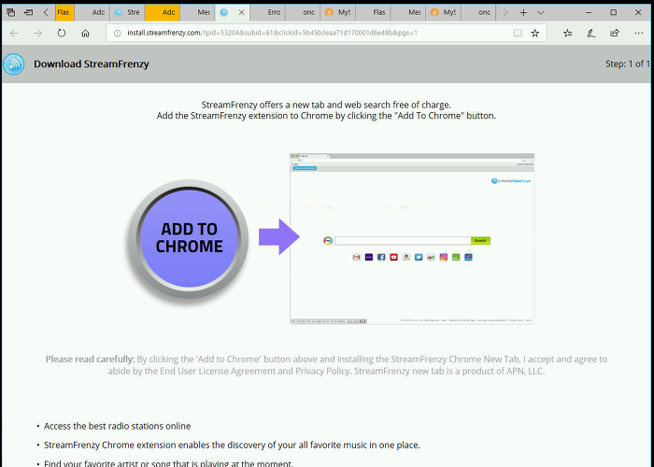Viewport: 654px width, 467px height.
Task: Switch to the orange-highlighted Adc tab
Action: [163, 12]
